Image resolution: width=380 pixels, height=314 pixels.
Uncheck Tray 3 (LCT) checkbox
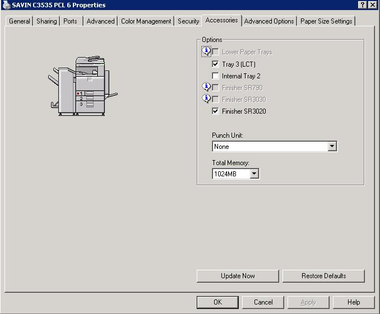215,64
